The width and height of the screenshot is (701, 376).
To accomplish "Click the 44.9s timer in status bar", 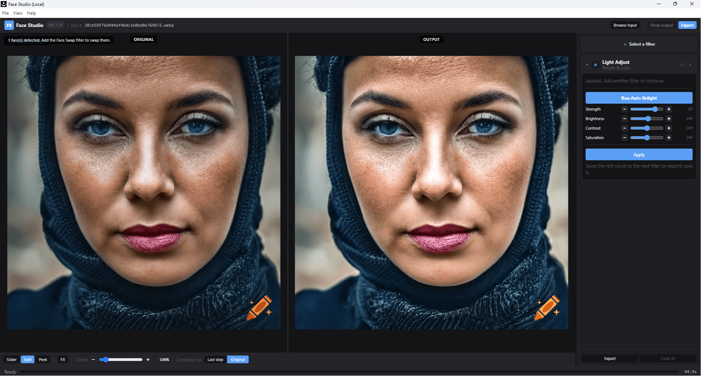I will (x=690, y=372).
